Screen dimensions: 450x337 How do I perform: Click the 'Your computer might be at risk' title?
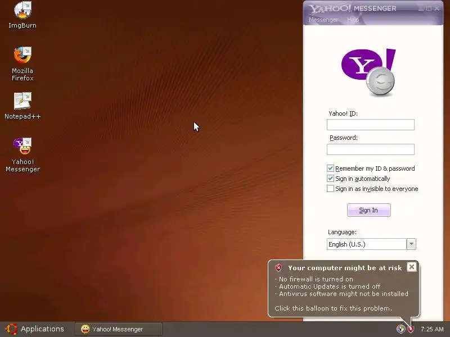(345, 268)
